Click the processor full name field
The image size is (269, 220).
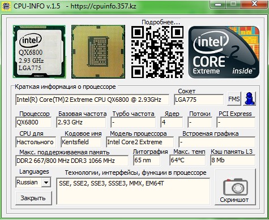[x=92, y=100]
